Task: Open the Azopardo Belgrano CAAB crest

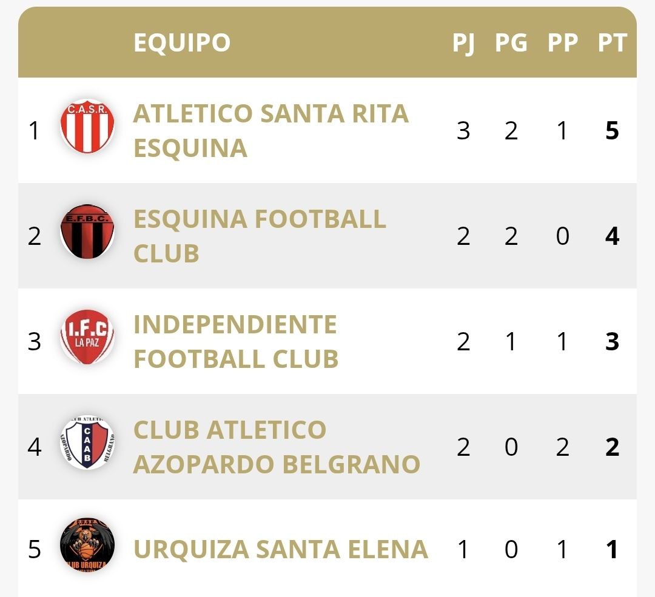Action: pyautogui.click(x=87, y=442)
